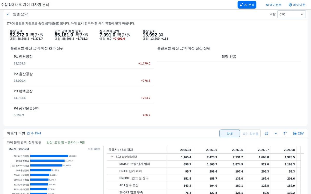The width and height of the screenshot is (311, 194).
Task: Select the PRICE 단가 차이 row
Action: [x=203, y=171]
